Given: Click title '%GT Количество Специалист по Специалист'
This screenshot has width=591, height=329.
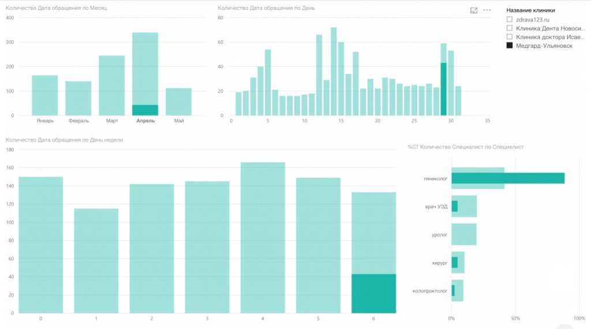Looking at the screenshot, I should 466,147.
